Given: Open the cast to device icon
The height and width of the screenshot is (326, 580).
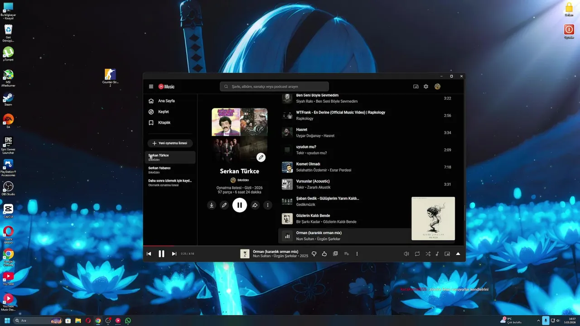Looking at the screenshot, I should point(416,86).
